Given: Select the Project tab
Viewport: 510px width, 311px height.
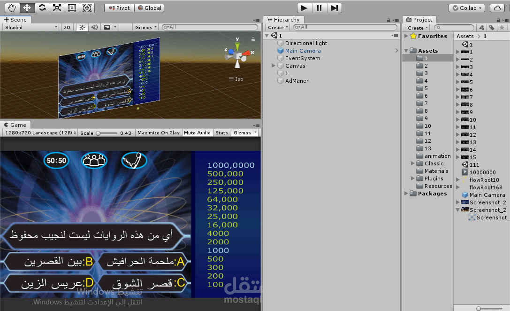Looking at the screenshot, I should pyautogui.click(x=419, y=20).
